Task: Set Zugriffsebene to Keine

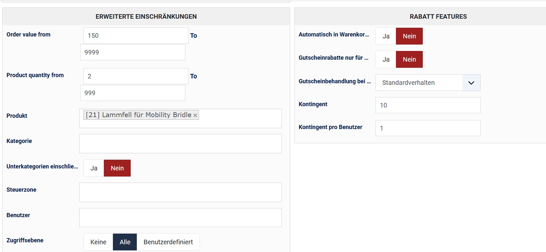Action: (98, 242)
